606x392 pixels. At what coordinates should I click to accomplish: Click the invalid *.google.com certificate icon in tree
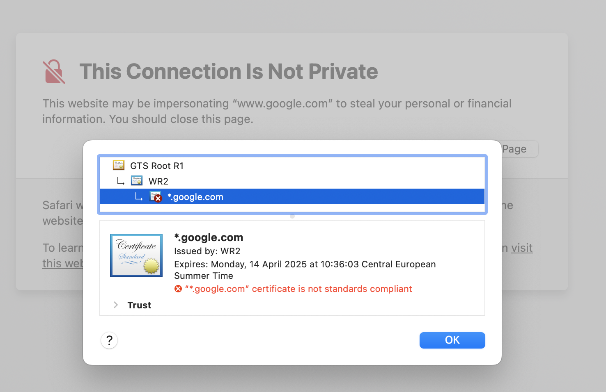(x=155, y=197)
